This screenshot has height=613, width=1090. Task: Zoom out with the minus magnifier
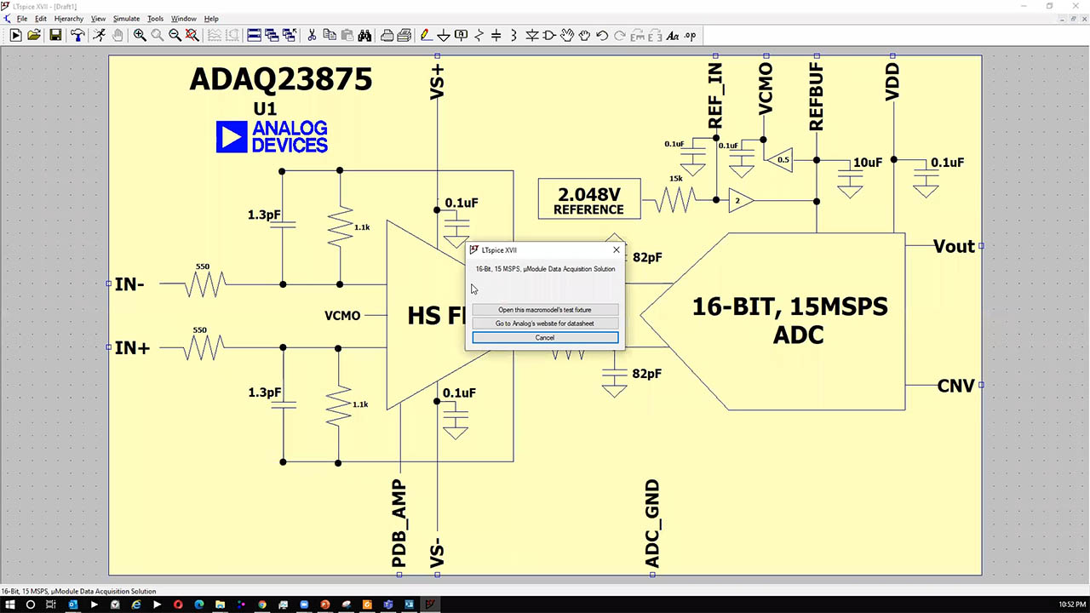coord(175,35)
